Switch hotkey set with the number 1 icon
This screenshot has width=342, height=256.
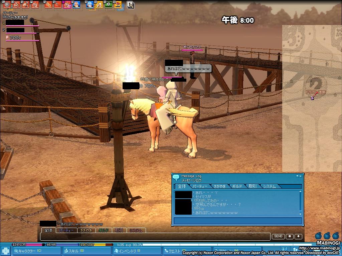[x=131, y=5]
